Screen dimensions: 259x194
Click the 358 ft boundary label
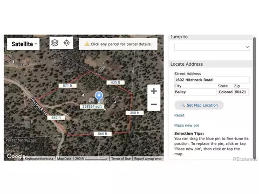[134, 113]
